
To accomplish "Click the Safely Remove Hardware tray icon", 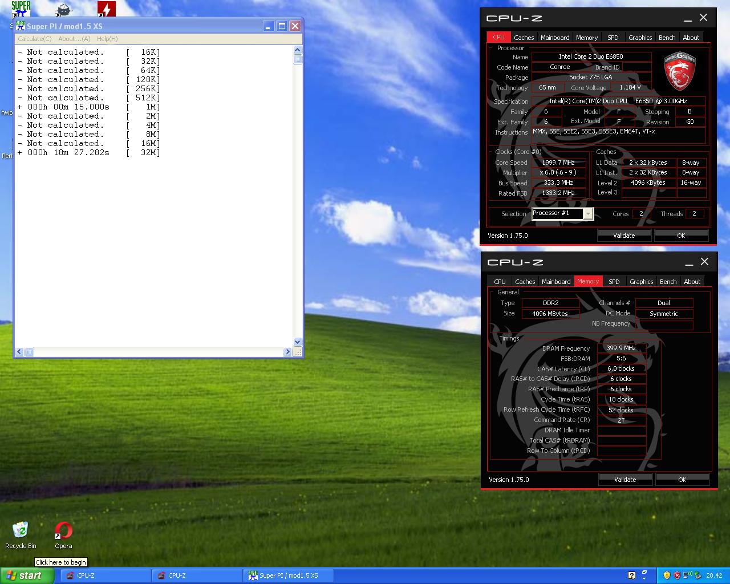I will pyautogui.click(x=697, y=575).
